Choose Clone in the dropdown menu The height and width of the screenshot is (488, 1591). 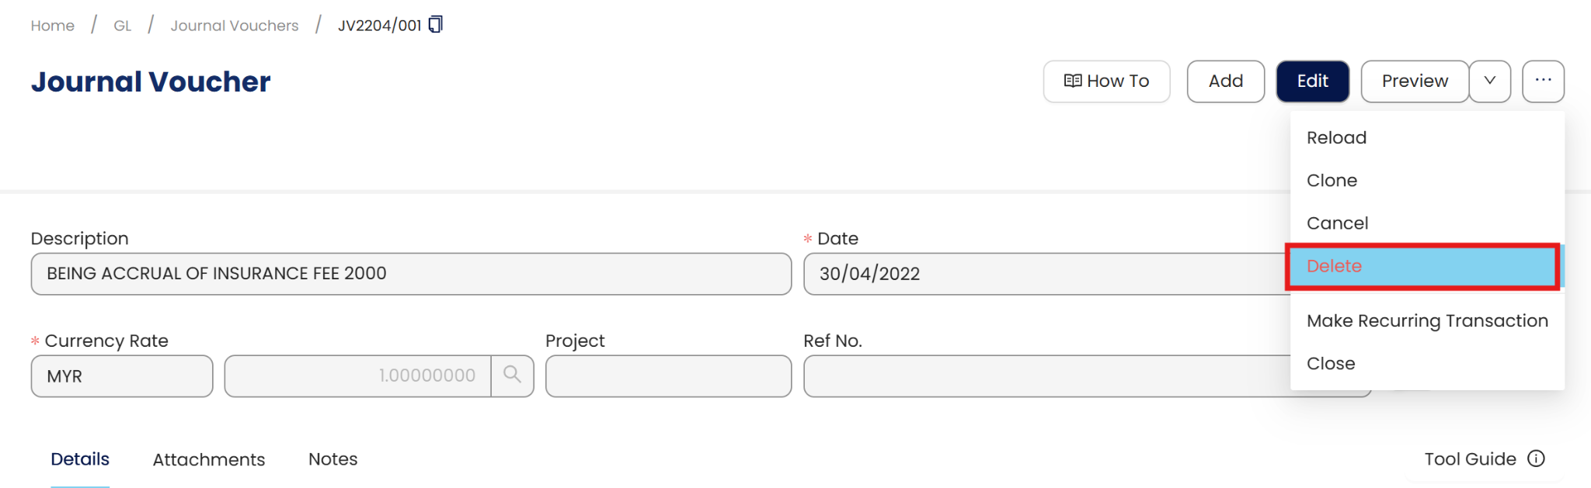point(1332,180)
